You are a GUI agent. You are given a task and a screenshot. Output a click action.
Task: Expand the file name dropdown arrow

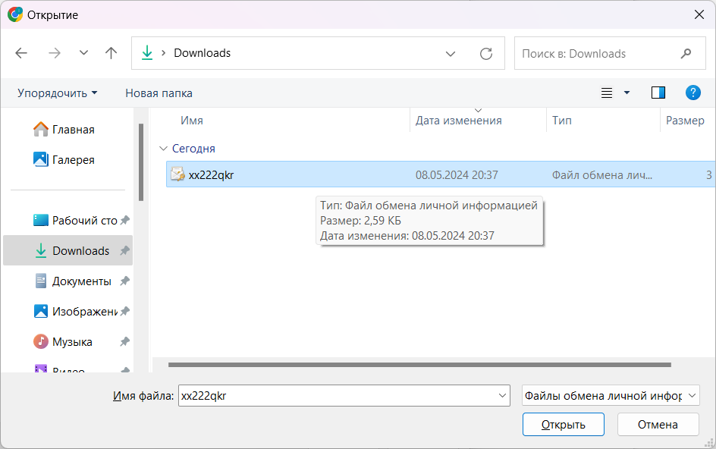point(502,396)
